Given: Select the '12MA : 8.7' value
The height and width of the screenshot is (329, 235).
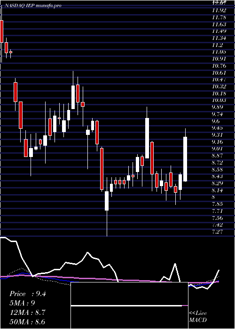Looking at the screenshot, I should [x=27, y=313].
